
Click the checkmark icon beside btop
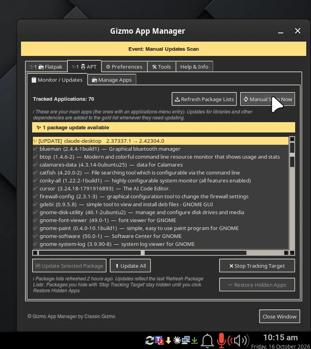tap(35, 157)
